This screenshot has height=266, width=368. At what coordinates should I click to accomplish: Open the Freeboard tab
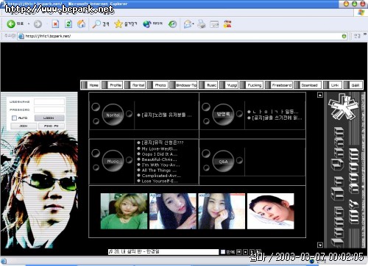pos(279,85)
